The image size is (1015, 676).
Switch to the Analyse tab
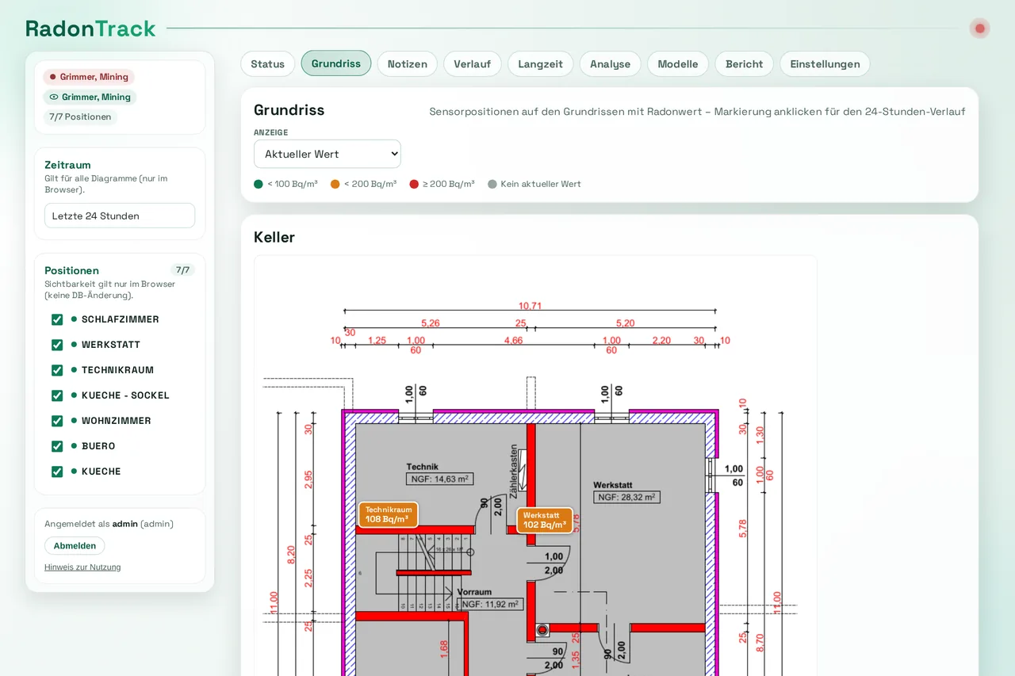pos(611,64)
